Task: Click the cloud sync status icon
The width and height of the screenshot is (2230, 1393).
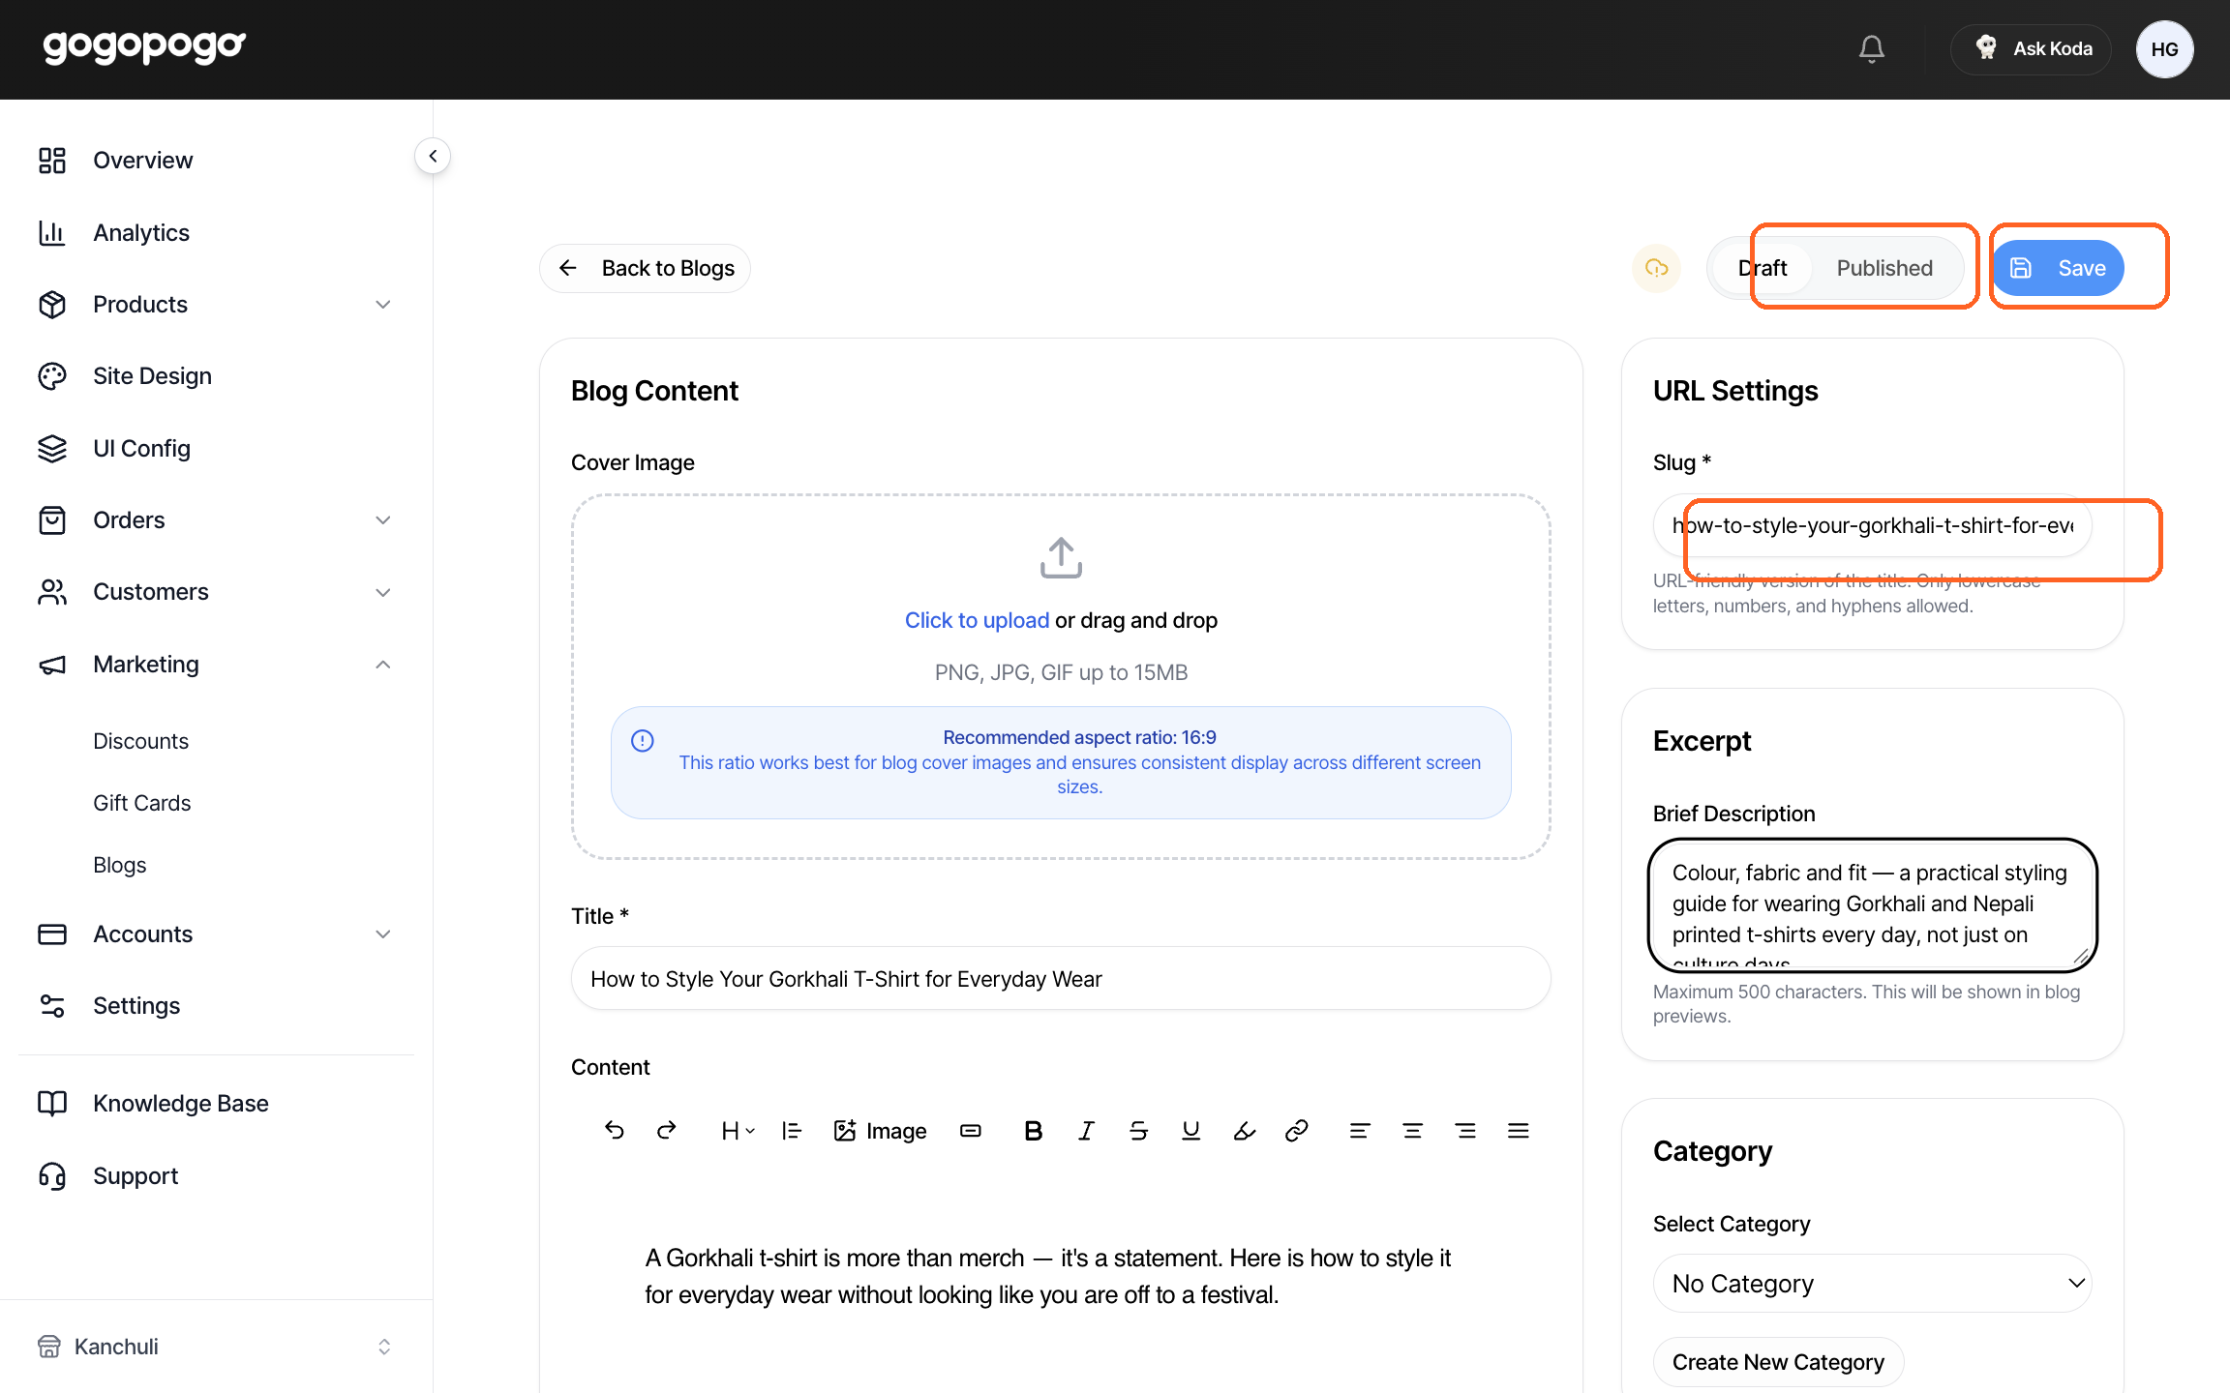Action: point(1656,268)
